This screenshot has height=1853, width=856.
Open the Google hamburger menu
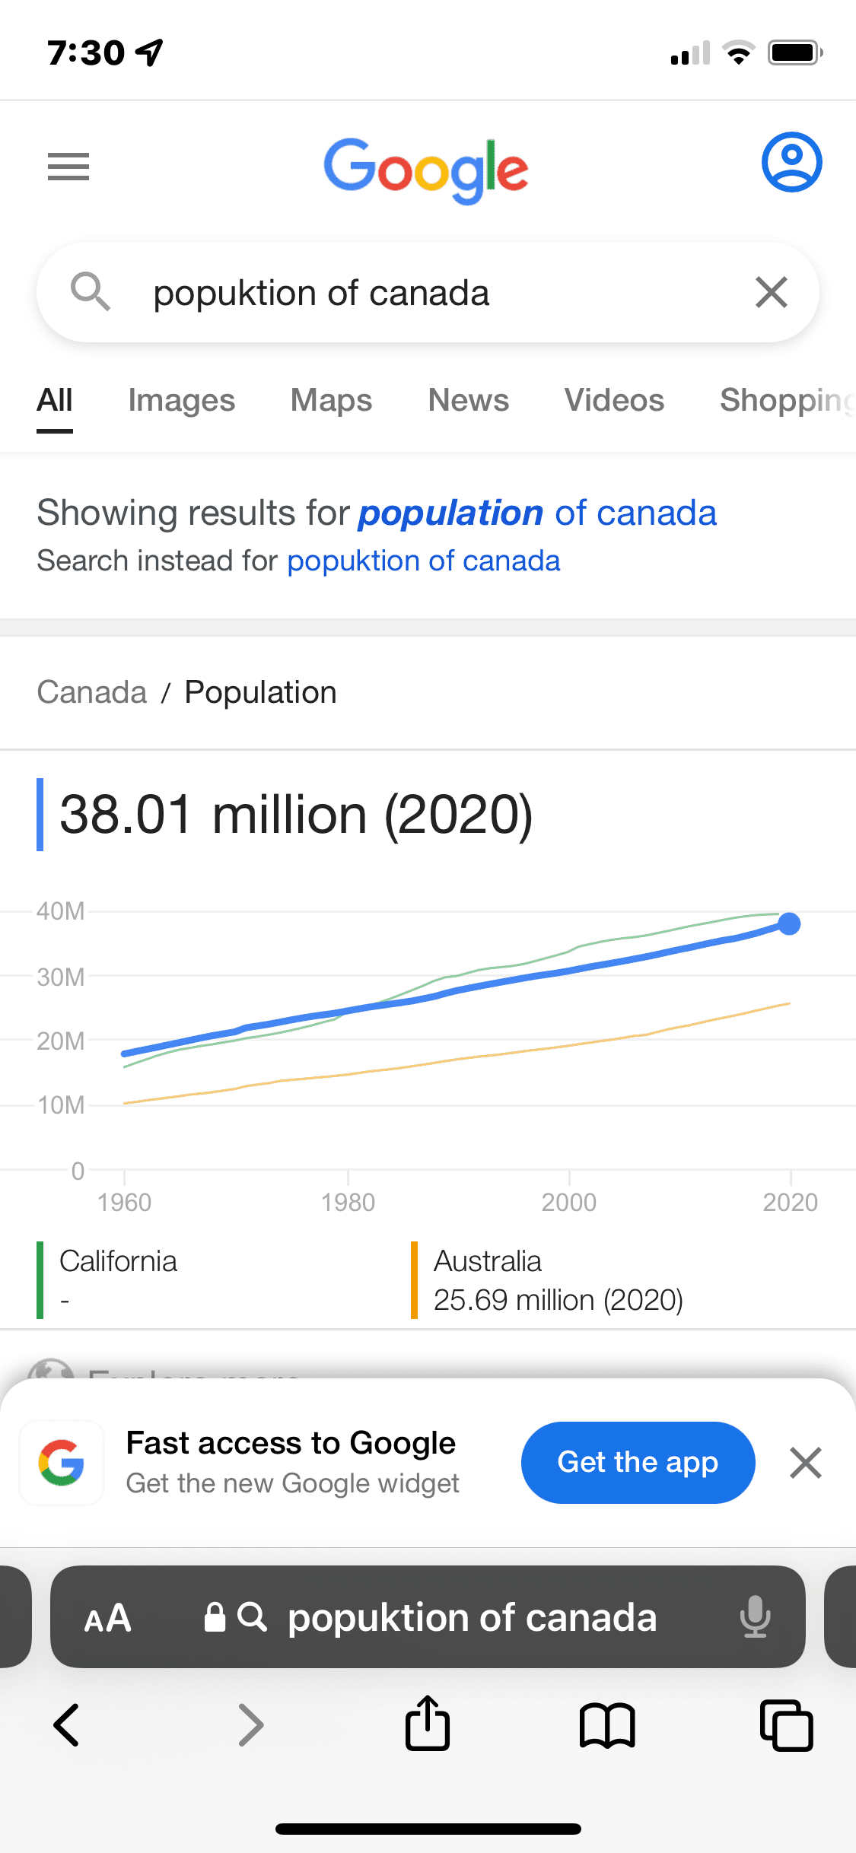(x=68, y=167)
